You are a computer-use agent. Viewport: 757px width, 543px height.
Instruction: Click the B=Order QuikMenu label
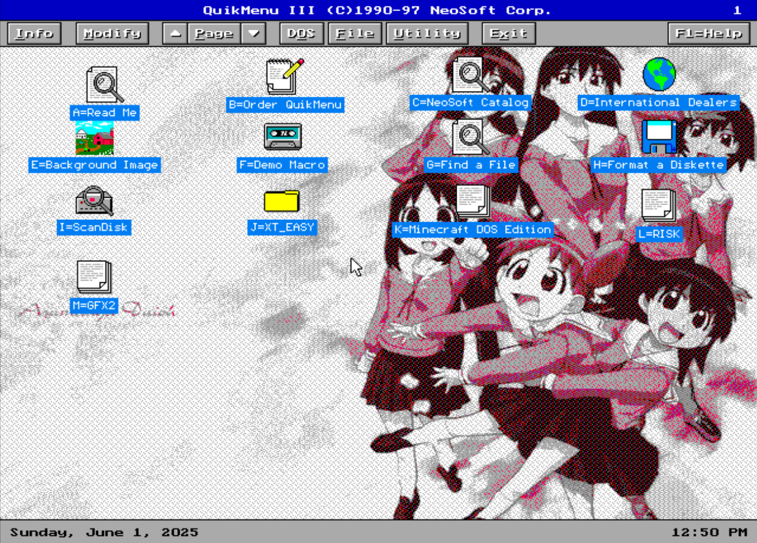click(x=285, y=105)
